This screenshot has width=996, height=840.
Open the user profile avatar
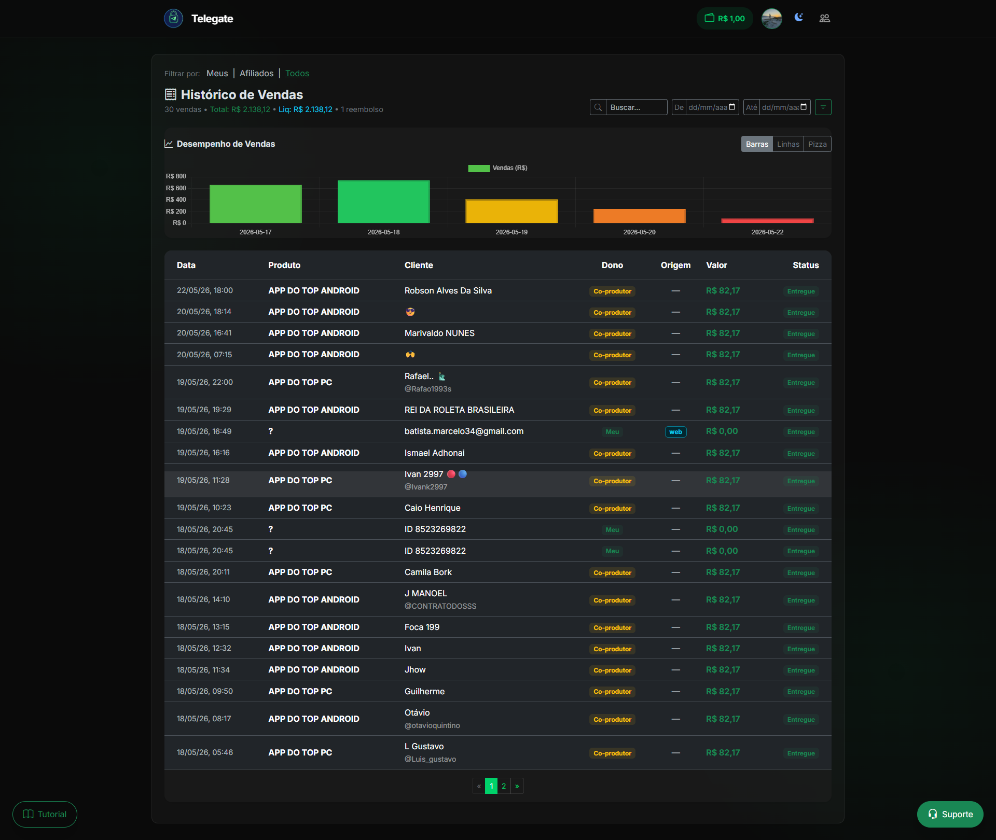tap(771, 18)
